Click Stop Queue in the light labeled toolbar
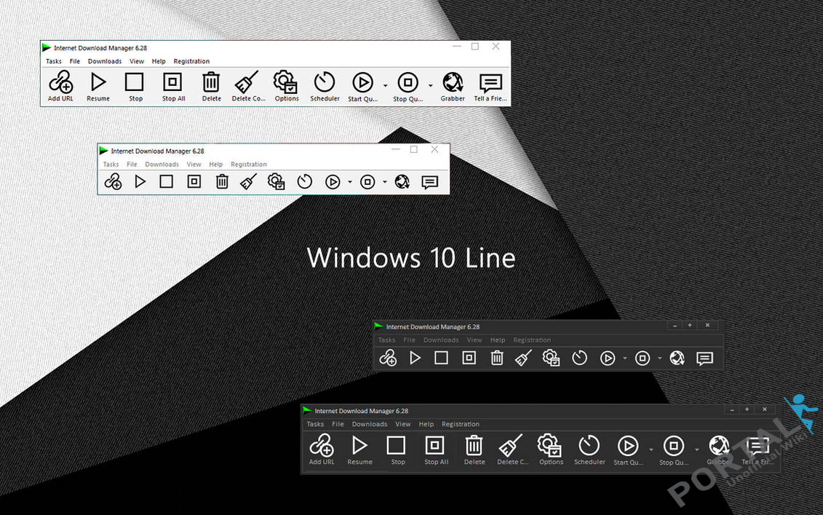The width and height of the screenshot is (823, 515). click(407, 86)
